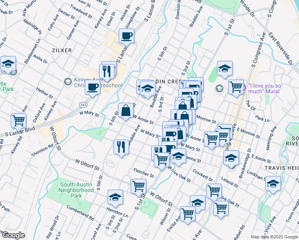Open the shopping cart marker left of S Congress on W Annie

(211, 140)
